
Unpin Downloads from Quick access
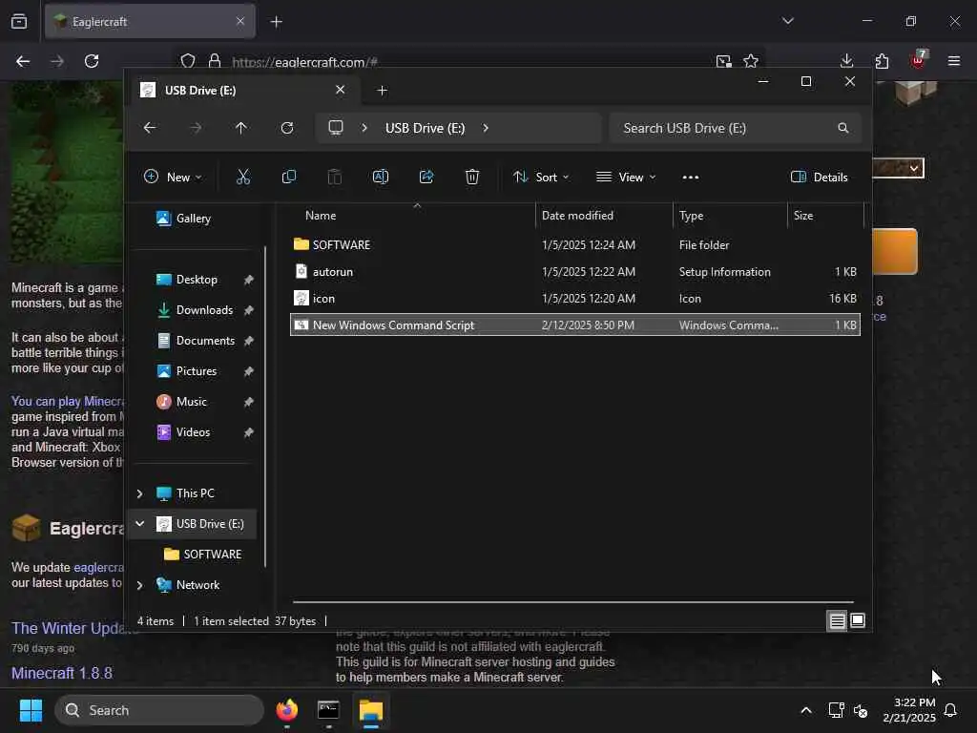[249, 310]
